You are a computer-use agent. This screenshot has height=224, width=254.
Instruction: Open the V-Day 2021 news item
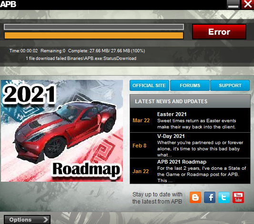point(190,146)
